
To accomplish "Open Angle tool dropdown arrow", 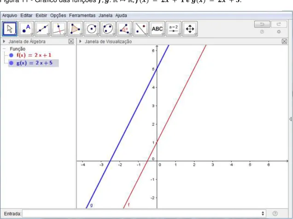I will click(x=130, y=35).
